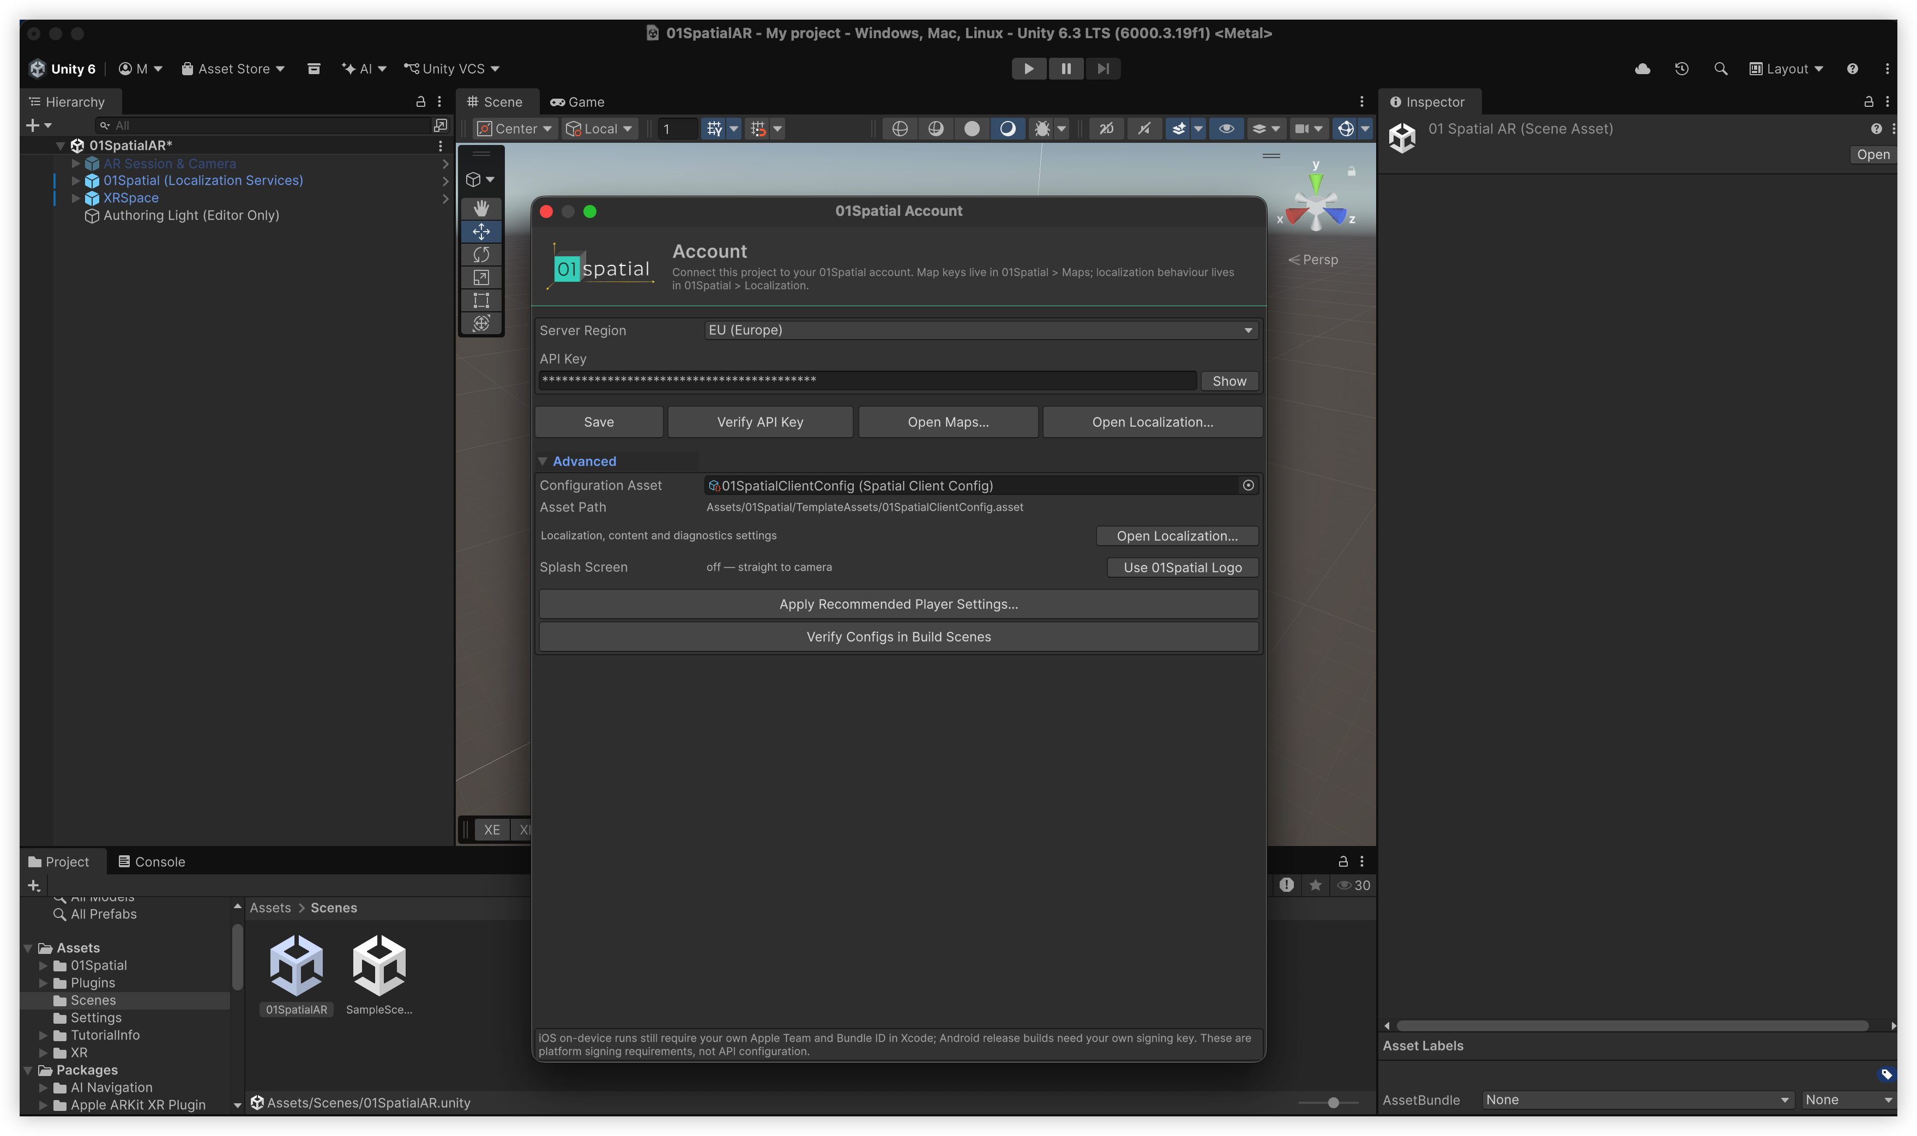
Task: Toggle grid visibility in Scene toolbar
Action: coord(714,129)
